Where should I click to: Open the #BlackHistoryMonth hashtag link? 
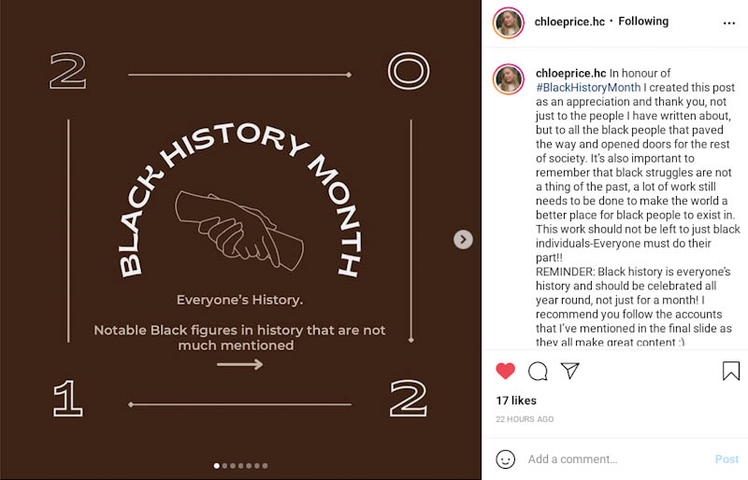pos(575,87)
